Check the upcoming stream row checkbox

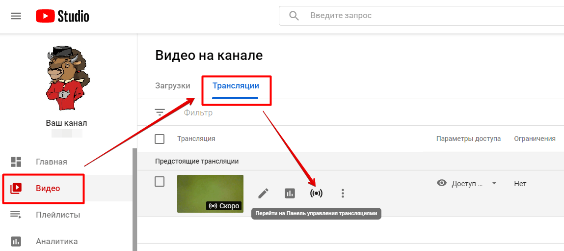pos(160,182)
